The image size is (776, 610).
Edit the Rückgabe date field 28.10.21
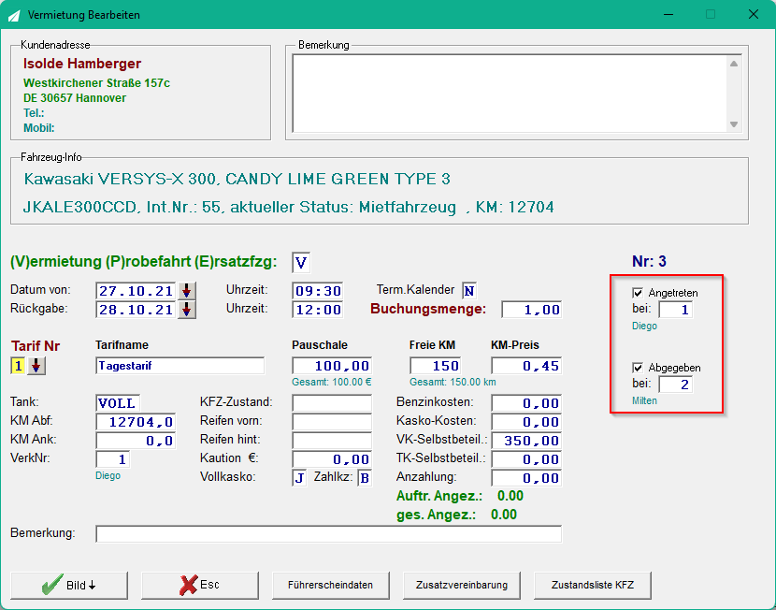click(x=136, y=310)
